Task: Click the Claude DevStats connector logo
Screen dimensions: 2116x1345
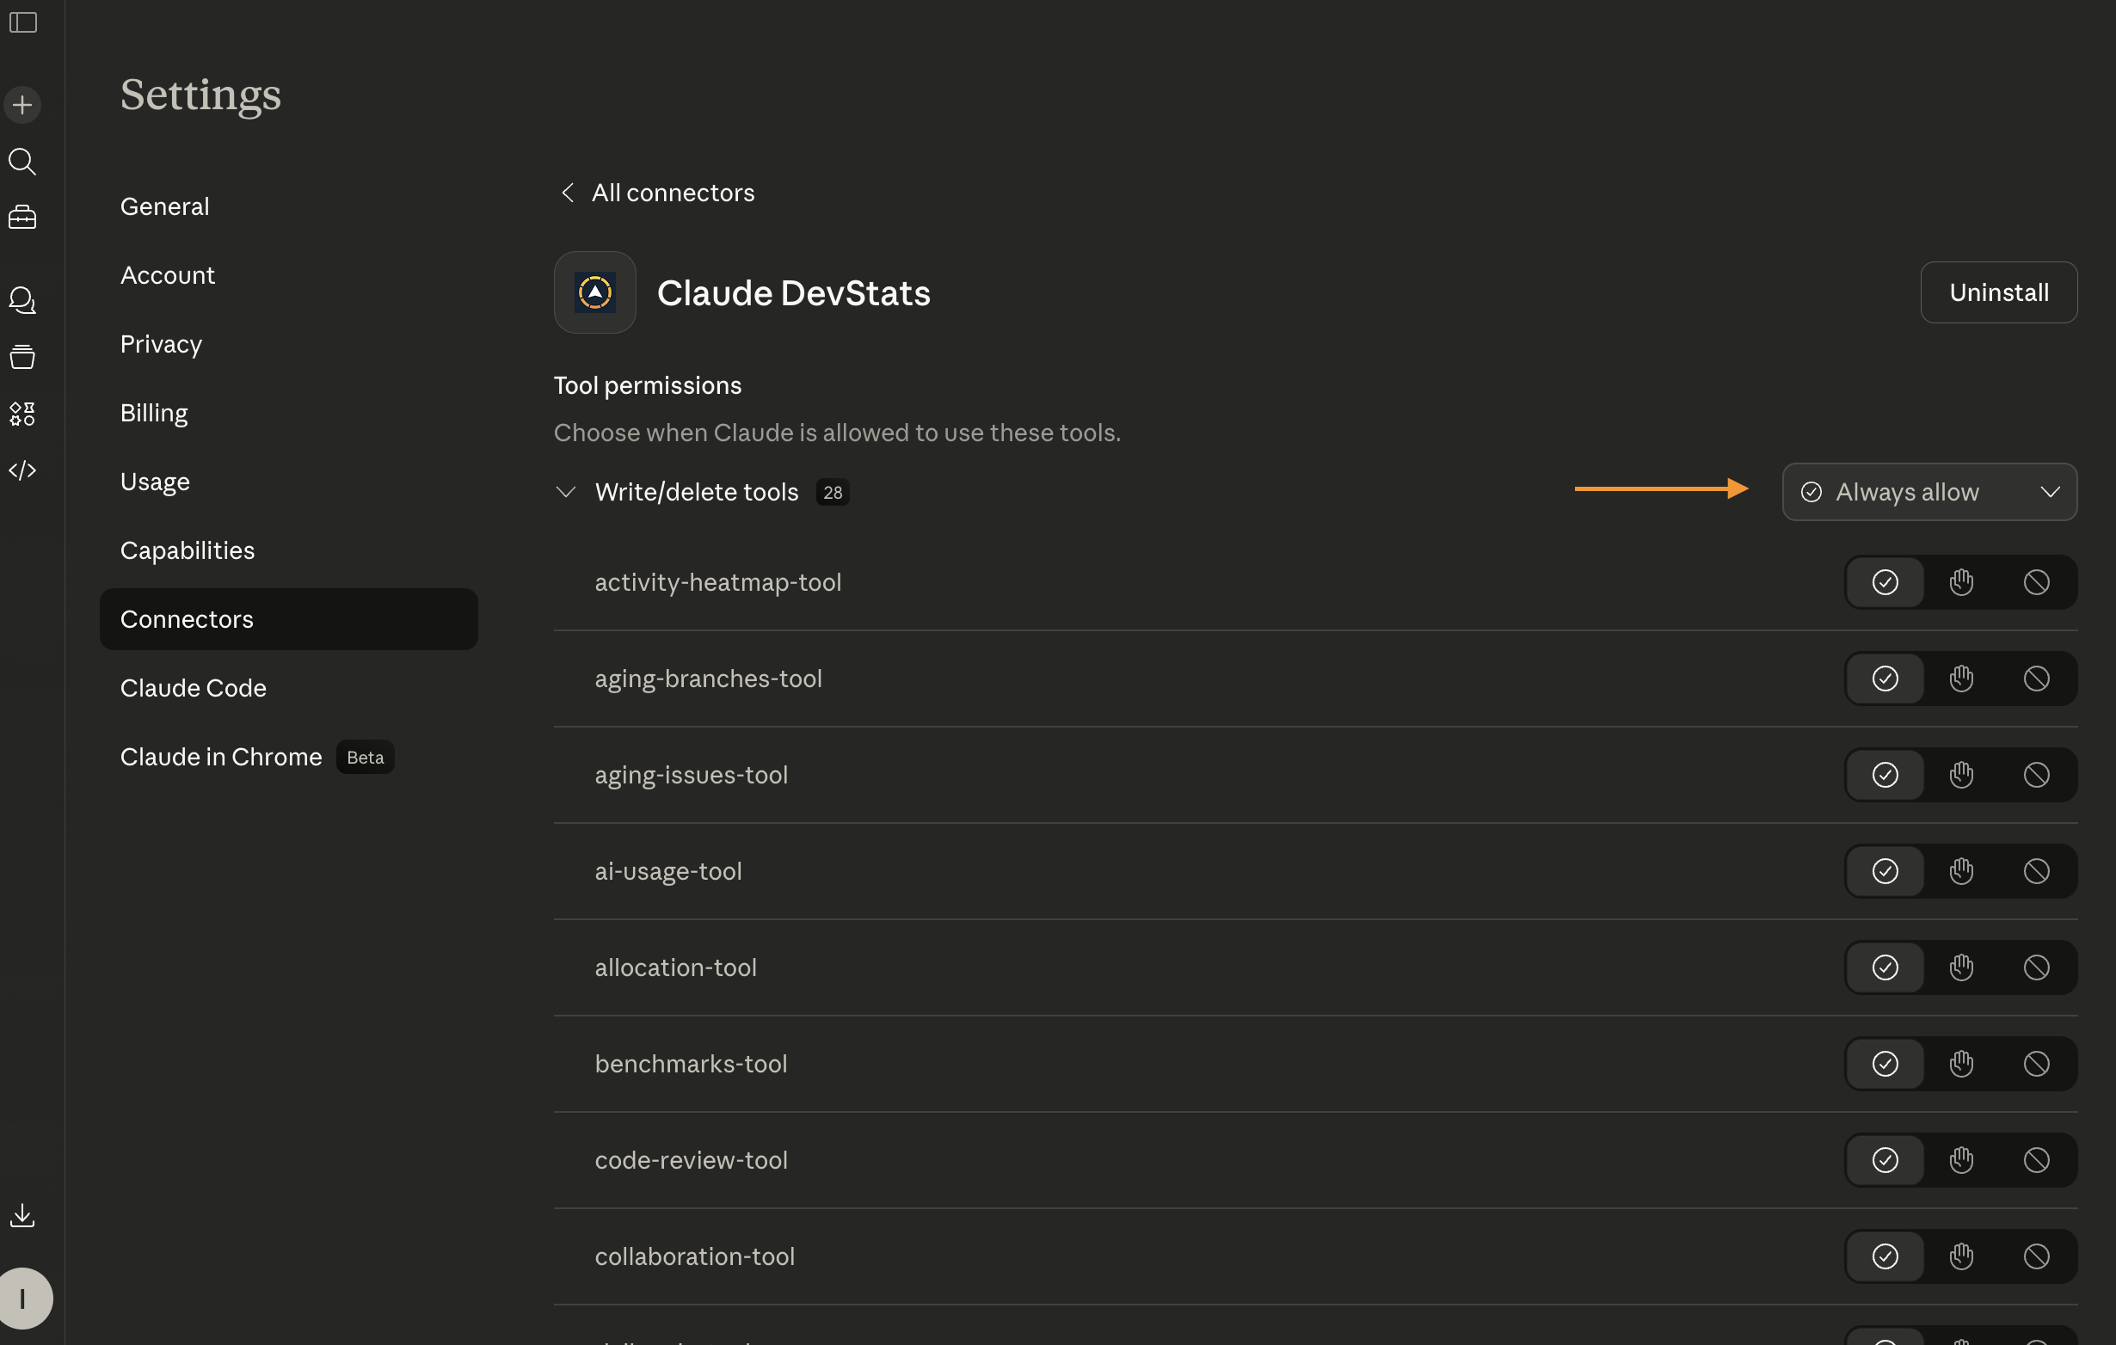Action: [x=595, y=292]
